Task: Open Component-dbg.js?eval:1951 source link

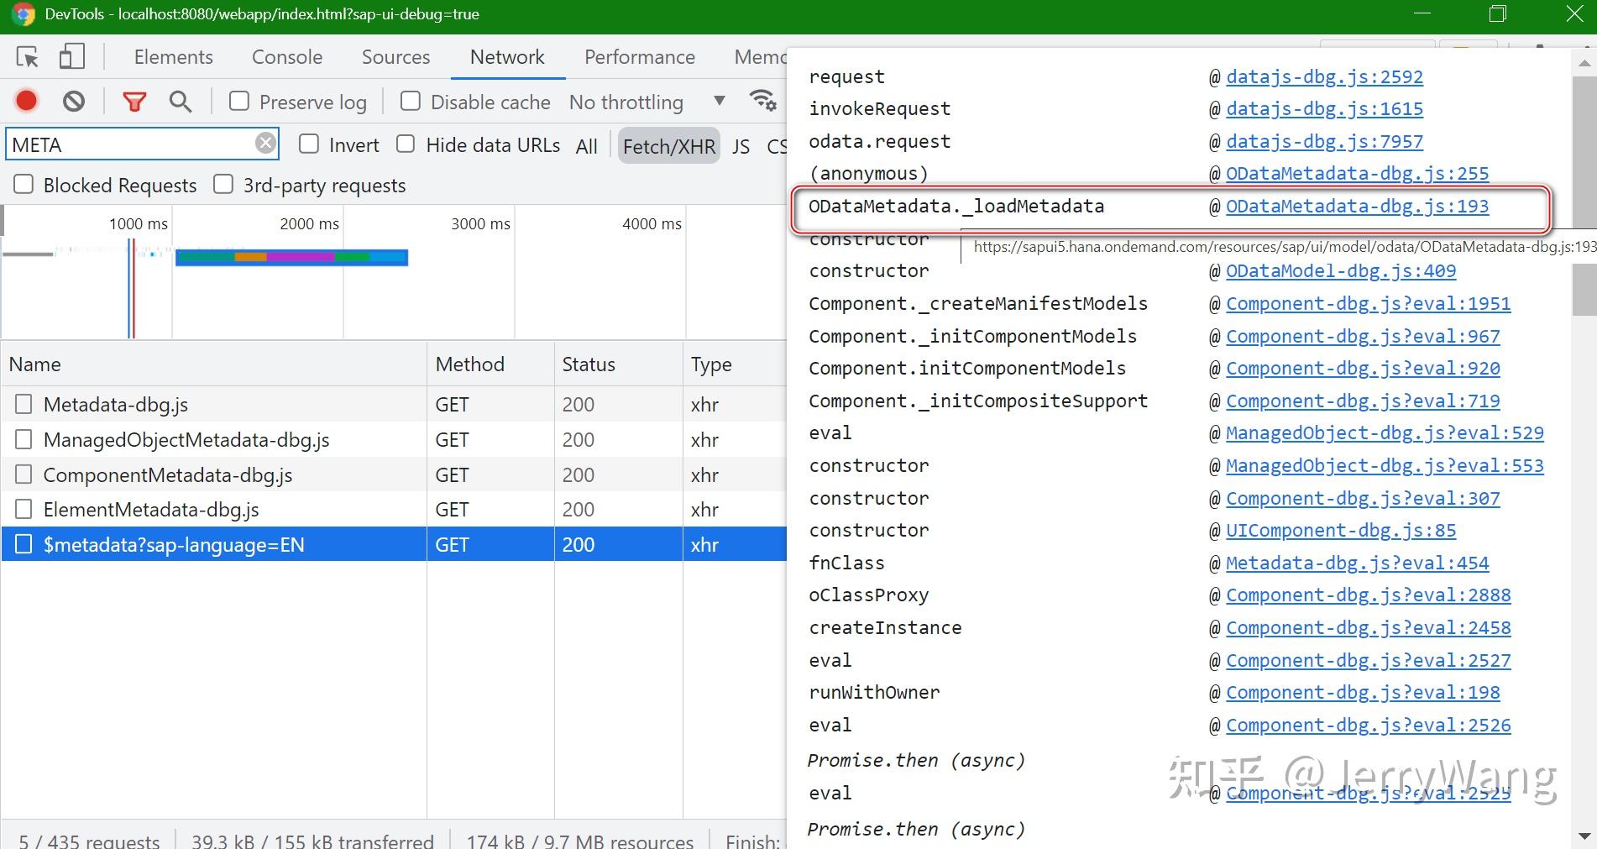Action: pos(1367,303)
